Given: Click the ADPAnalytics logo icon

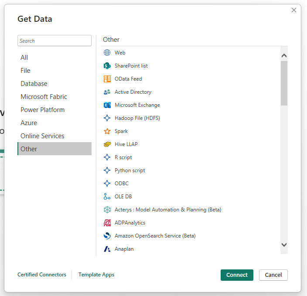Looking at the screenshot, I should (x=107, y=223).
